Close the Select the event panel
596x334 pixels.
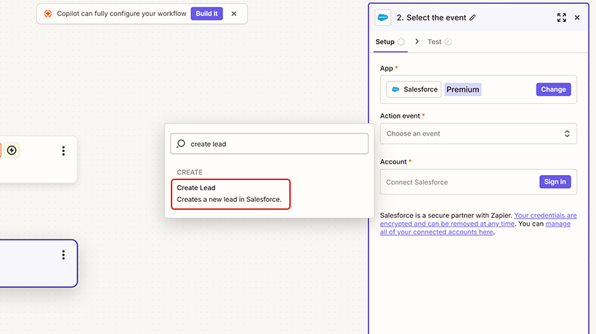pyautogui.click(x=577, y=17)
